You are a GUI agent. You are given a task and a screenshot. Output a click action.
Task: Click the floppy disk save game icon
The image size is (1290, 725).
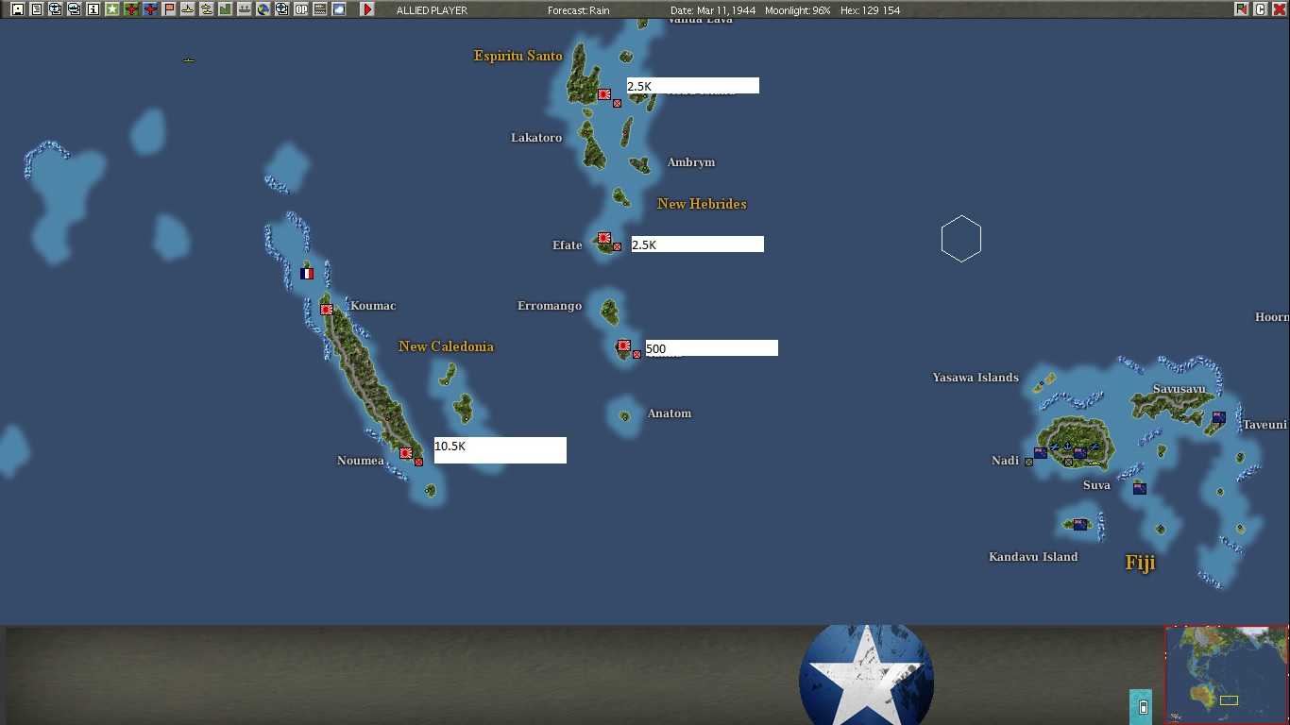click(x=17, y=9)
